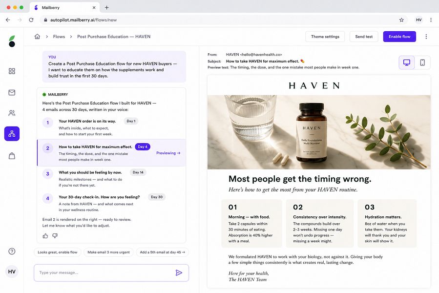Switch to desktop preview mode
Image resolution: width=439 pixels, height=293 pixels.
[406, 63]
